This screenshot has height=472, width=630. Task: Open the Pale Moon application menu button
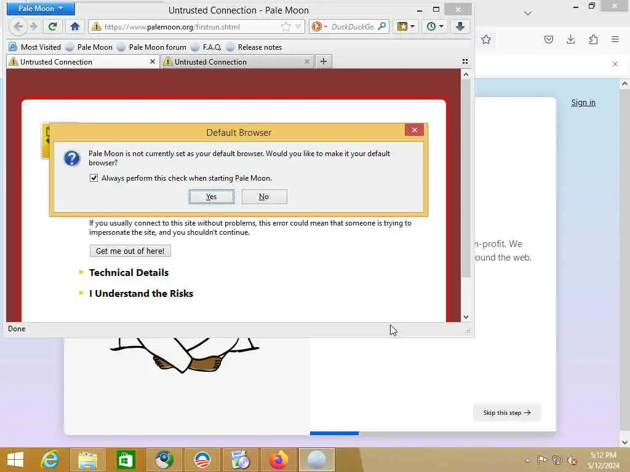[41, 9]
